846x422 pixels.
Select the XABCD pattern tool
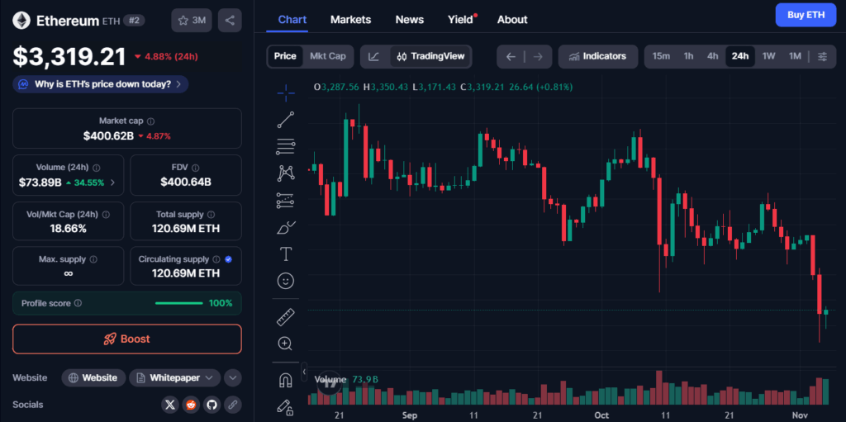(285, 173)
